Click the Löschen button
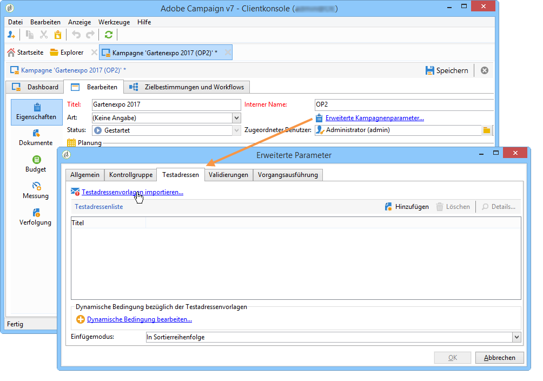543x381 pixels. tap(453, 207)
